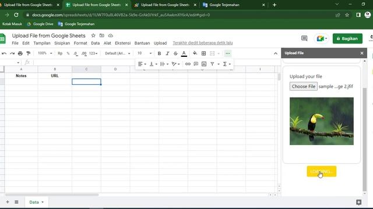Open the text rotation dropdown
Image resolution: width=373 pixels, height=209 pixels.
(175, 64)
